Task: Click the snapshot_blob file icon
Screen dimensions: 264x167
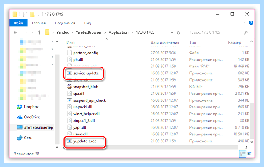Action: 69,87
